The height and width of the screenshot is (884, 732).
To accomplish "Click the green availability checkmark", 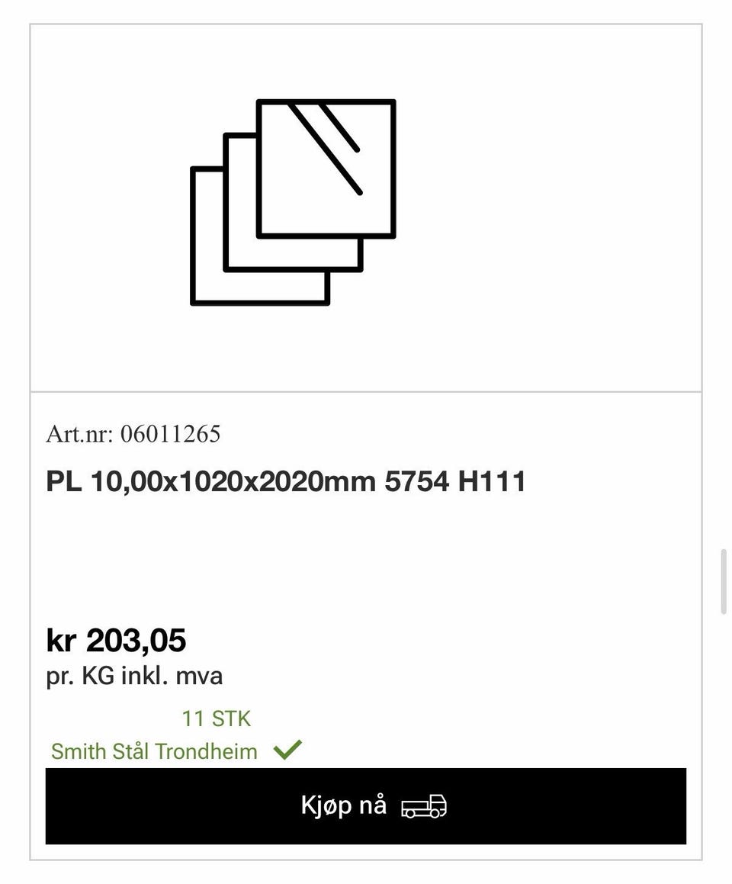I will click(287, 750).
